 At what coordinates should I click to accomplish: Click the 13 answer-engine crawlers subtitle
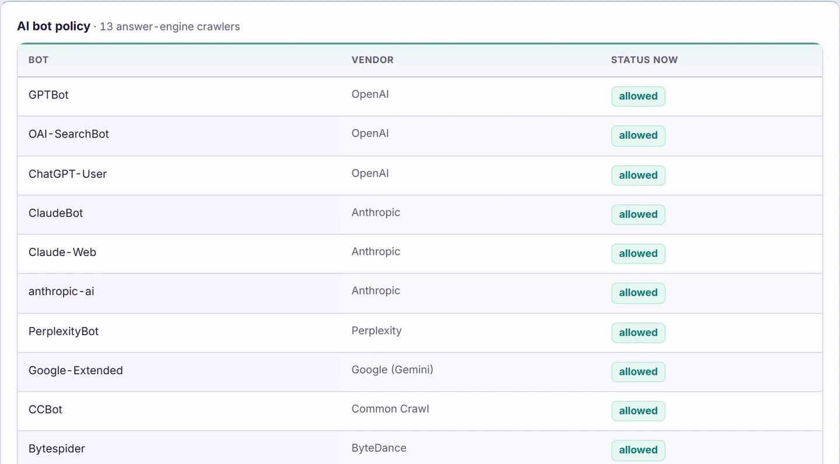click(170, 27)
